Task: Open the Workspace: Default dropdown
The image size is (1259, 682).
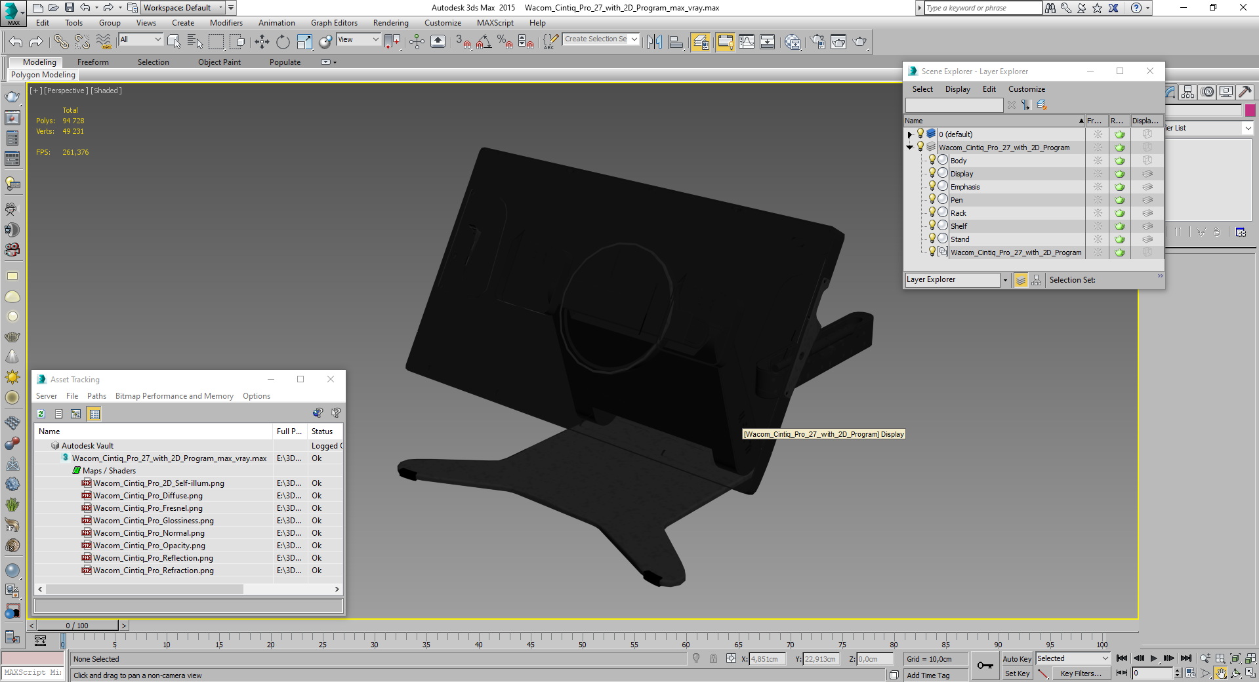Action: pyautogui.click(x=183, y=8)
